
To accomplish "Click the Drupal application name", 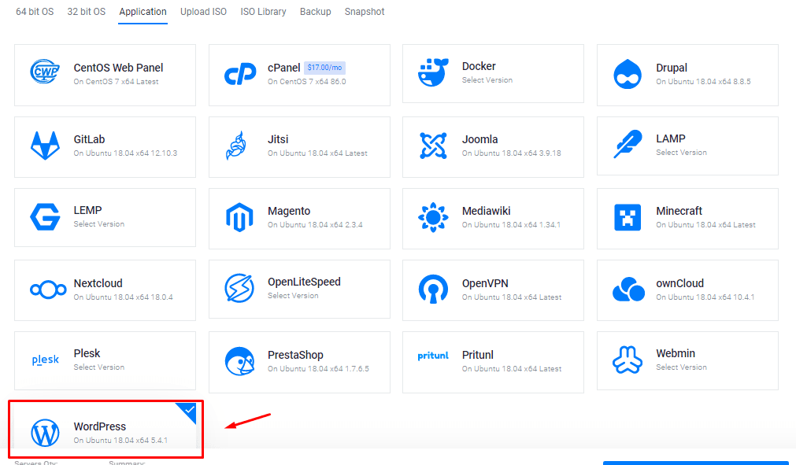I will [x=672, y=68].
